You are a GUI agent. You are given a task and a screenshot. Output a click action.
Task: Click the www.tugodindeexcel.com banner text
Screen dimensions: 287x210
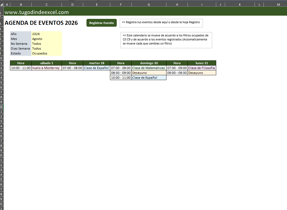[36, 12]
